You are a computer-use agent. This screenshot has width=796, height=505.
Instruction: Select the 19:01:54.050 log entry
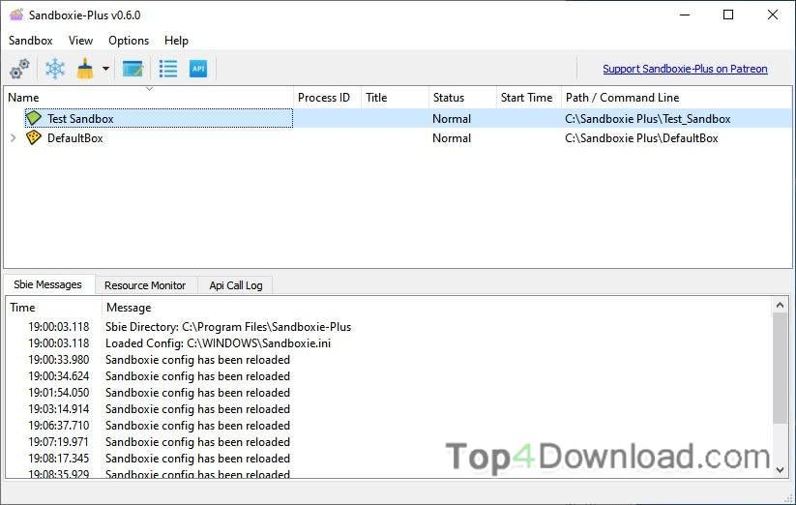pyautogui.click(x=389, y=393)
